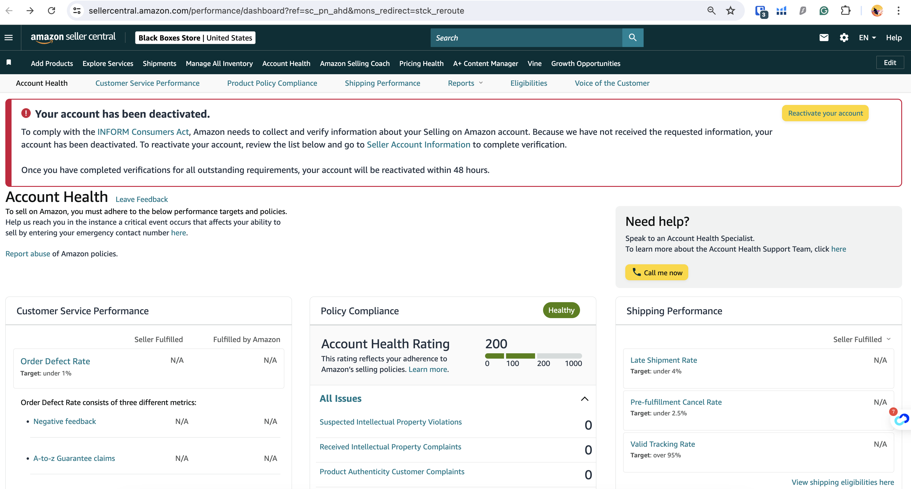This screenshot has width=911, height=489.
Task: Open the floating chat widget with 7 badge
Action: pyautogui.click(x=901, y=419)
